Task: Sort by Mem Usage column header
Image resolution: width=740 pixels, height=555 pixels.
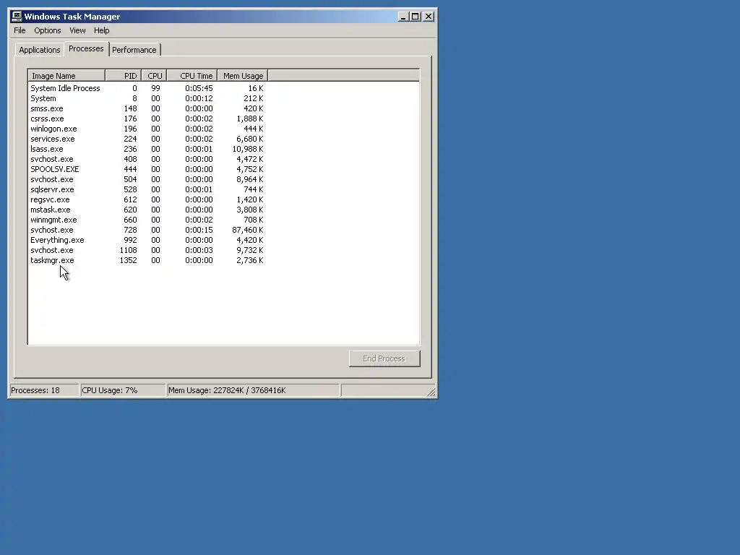Action: (243, 76)
